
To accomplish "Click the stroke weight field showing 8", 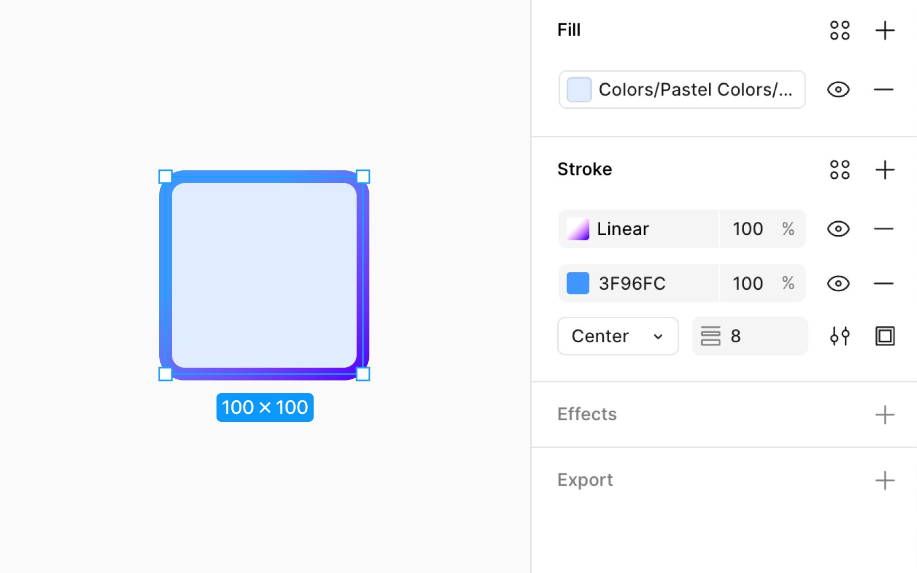I will coord(759,336).
